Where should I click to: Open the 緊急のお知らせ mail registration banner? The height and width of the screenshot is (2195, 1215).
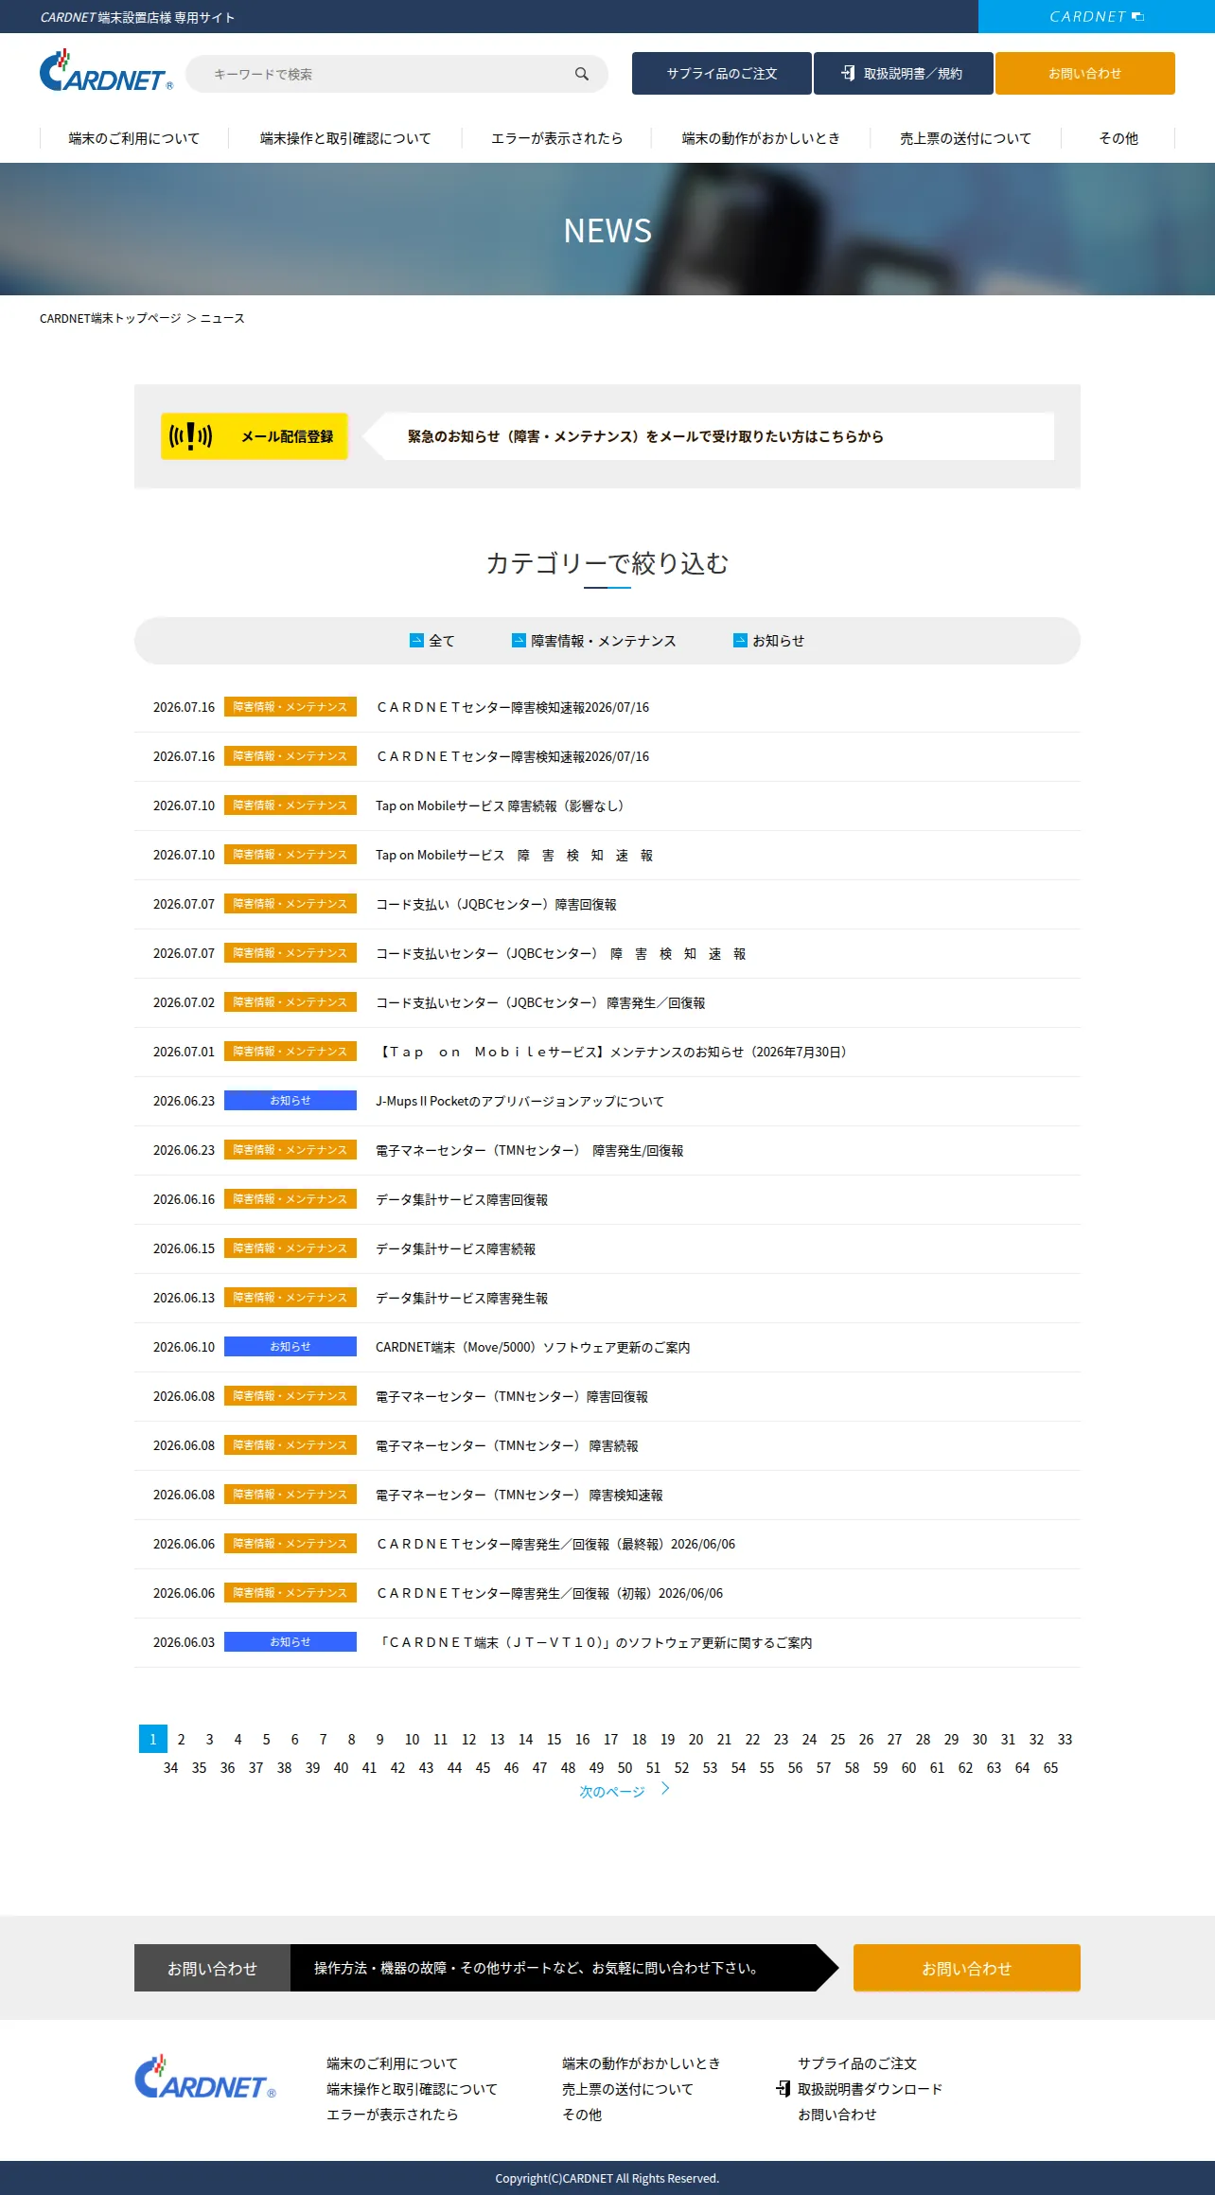(710, 436)
